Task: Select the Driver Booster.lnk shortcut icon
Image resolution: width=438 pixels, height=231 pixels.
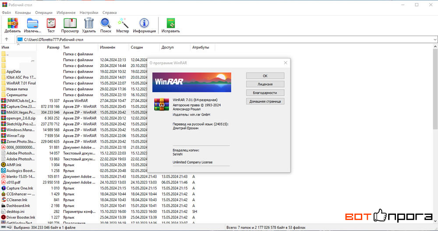Action: point(4,217)
